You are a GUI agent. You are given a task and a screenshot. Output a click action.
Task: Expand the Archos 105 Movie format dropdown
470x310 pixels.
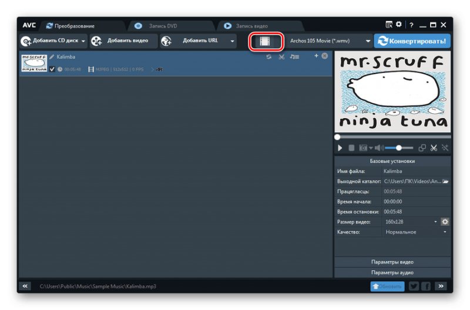tap(368, 41)
